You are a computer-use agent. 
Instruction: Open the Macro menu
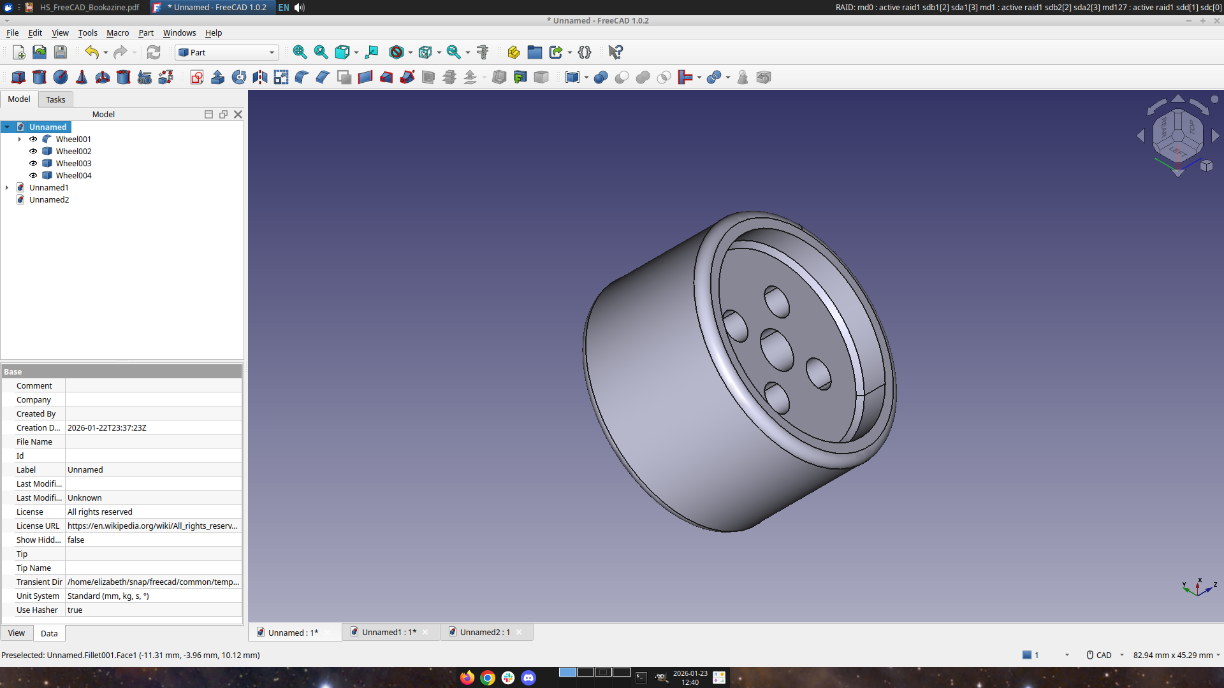coord(117,32)
